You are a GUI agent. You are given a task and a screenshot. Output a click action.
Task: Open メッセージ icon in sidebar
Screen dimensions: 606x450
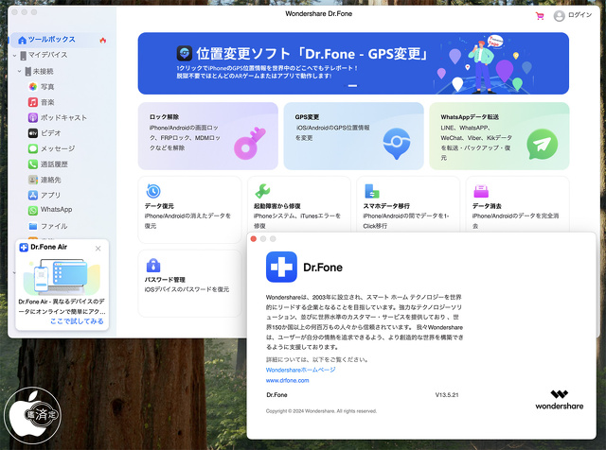click(33, 148)
